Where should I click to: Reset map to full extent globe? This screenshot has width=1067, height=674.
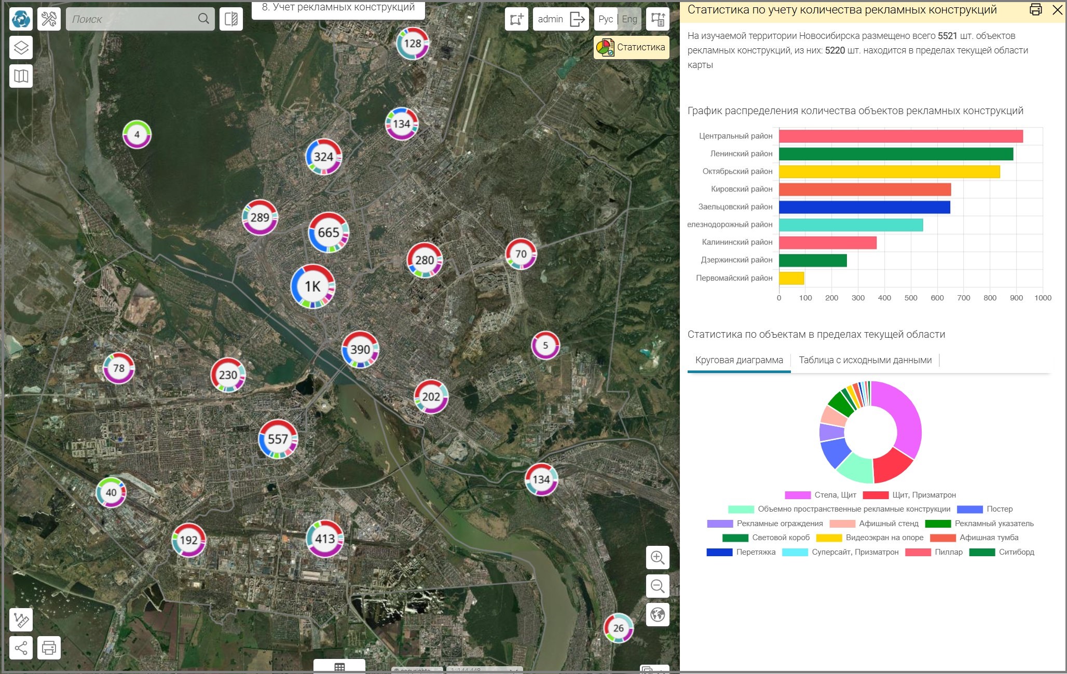click(x=658, y=615)
